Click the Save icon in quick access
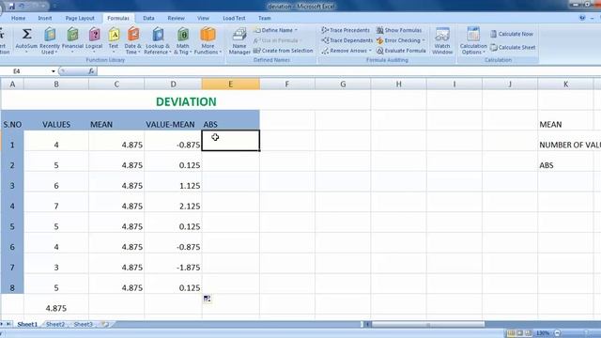 point(11,7)
